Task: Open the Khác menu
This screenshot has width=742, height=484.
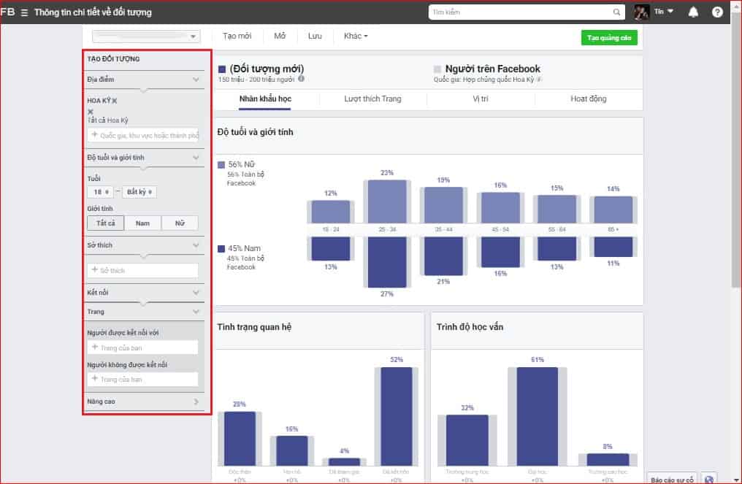Action: click(356, 36)
